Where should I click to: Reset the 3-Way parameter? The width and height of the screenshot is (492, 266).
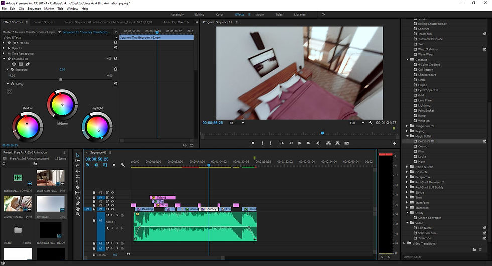(x=115, y=84)
